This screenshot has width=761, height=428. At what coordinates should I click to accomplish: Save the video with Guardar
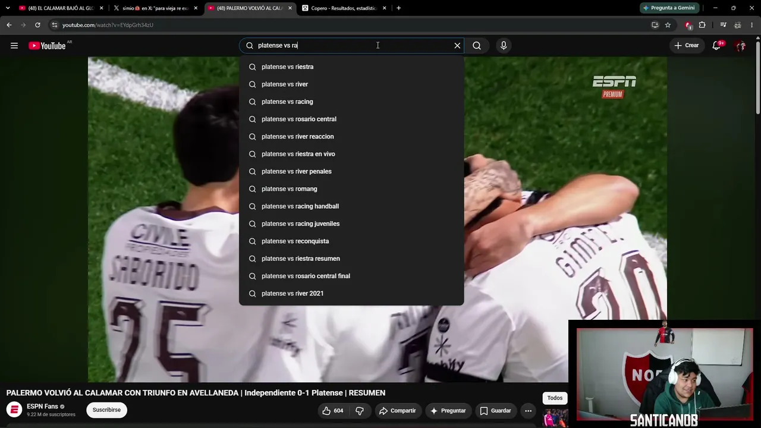click(x=495, y=410)
